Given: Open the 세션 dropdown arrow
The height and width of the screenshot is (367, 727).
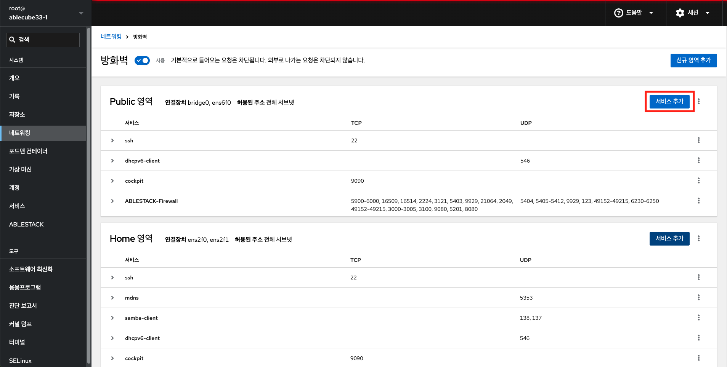Looking at the screenshot, I should (708, 13).
